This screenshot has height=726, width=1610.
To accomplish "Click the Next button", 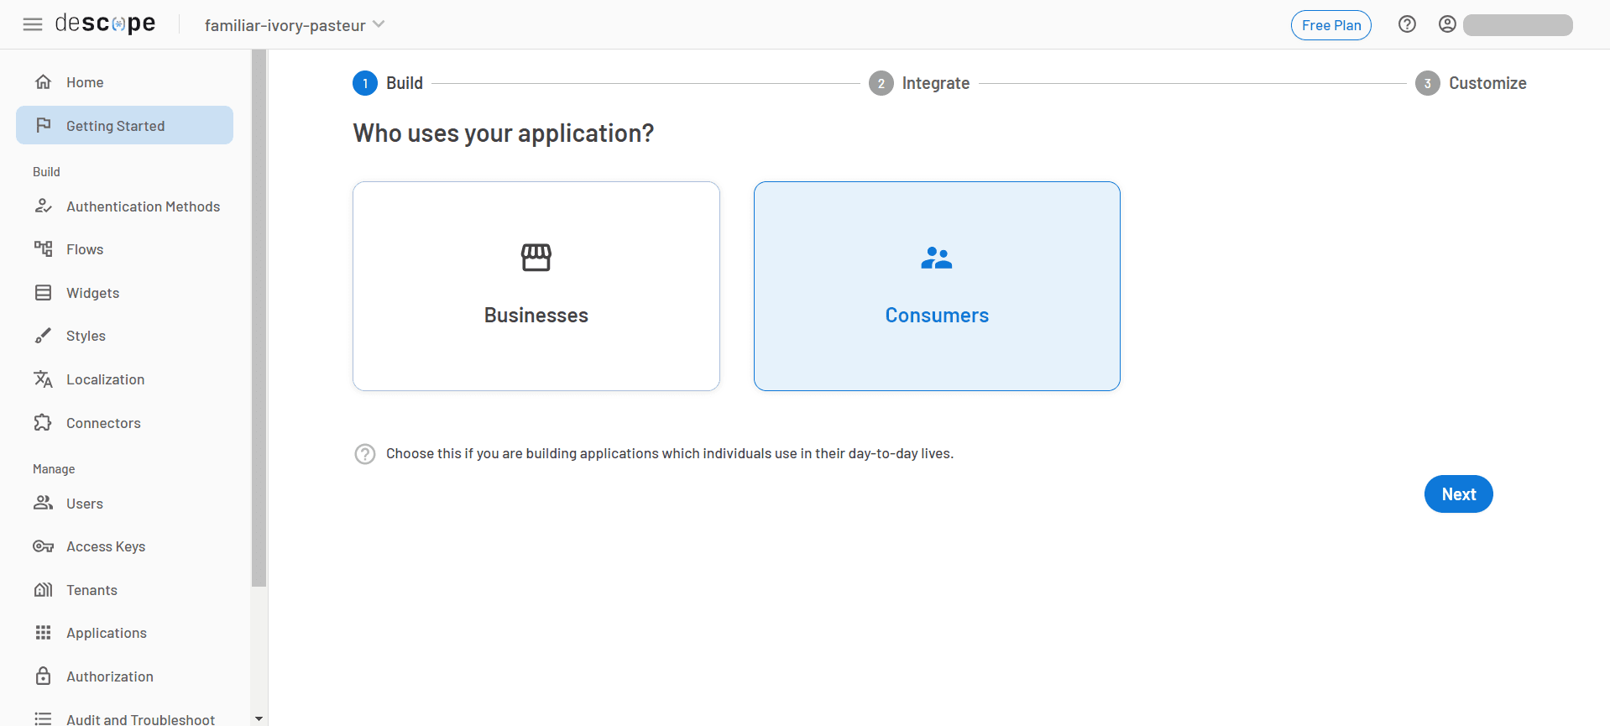I will [1457, 494].
